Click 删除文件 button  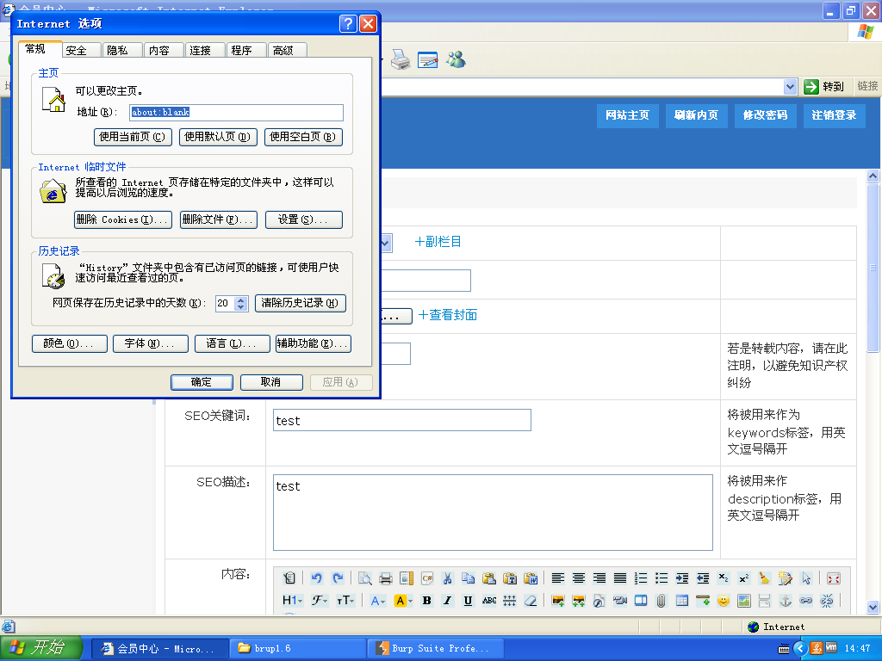(x=218, y=219)
